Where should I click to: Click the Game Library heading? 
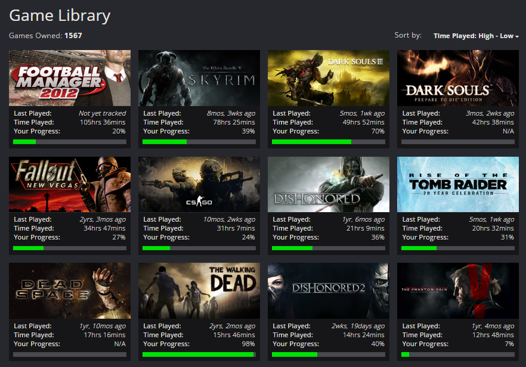(x=60, y=15)
